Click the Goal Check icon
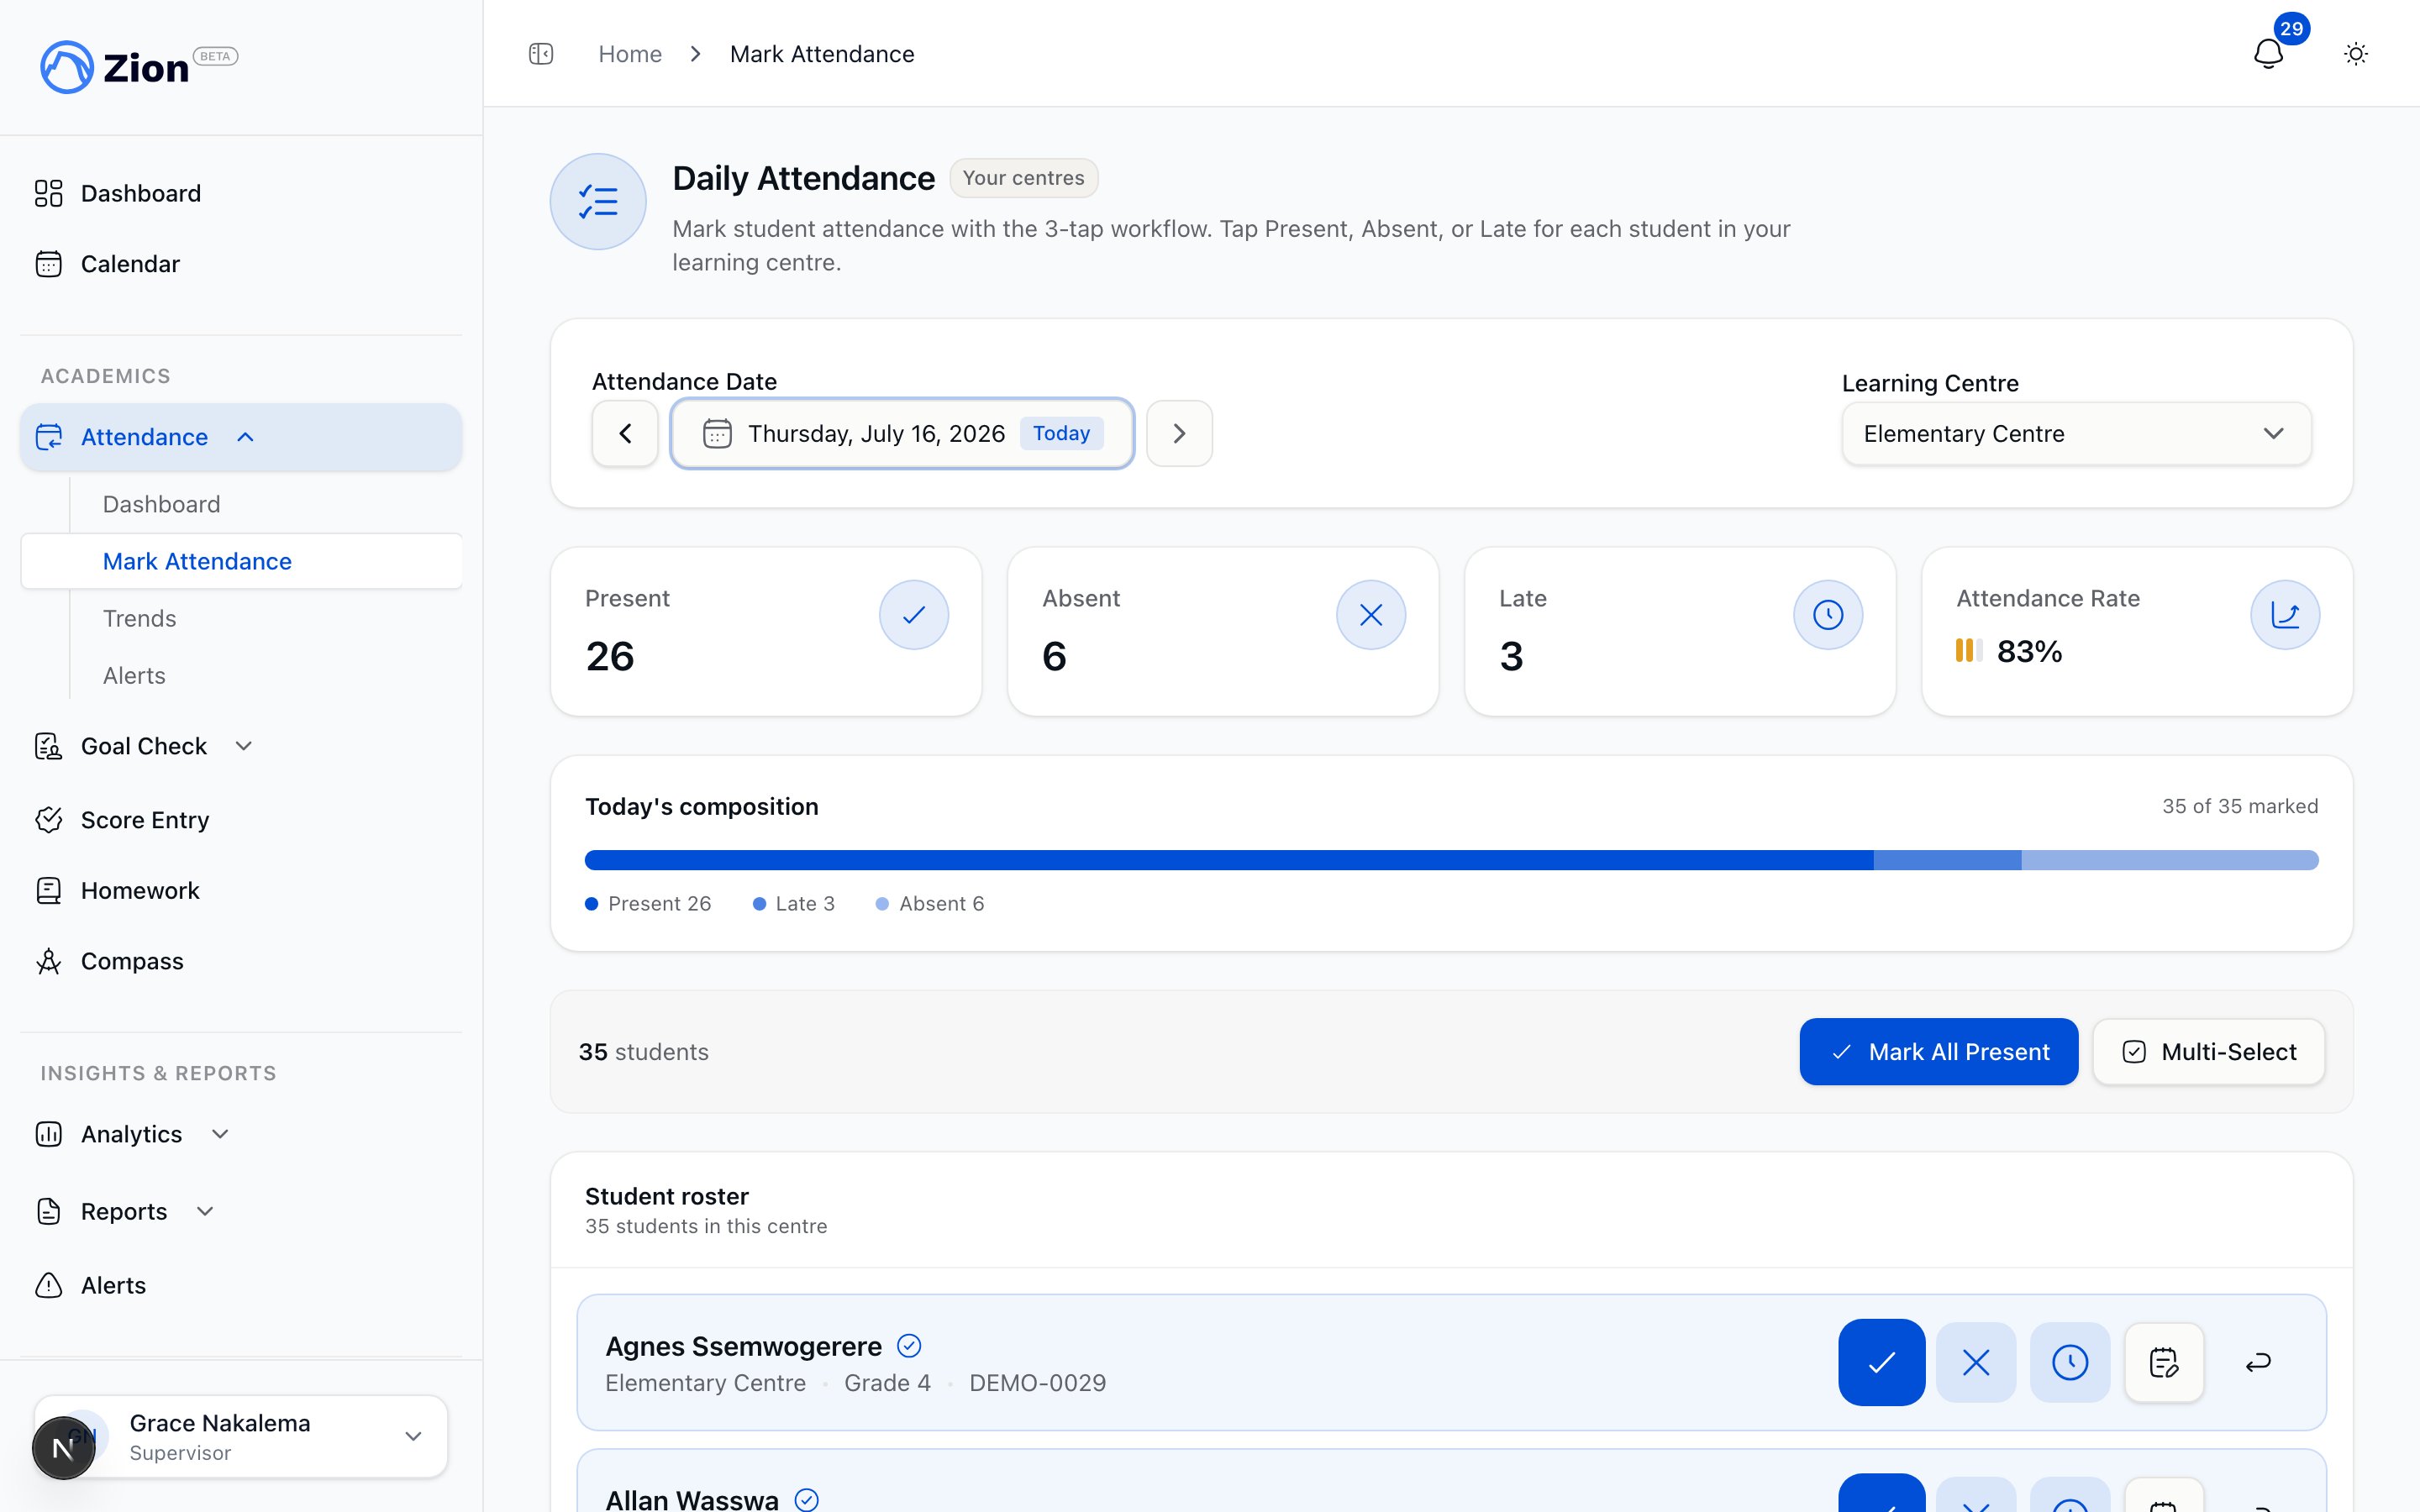 (x=48, y=746)
